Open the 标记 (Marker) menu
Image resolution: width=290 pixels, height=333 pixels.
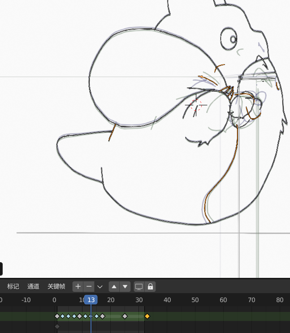pos(13,286)
